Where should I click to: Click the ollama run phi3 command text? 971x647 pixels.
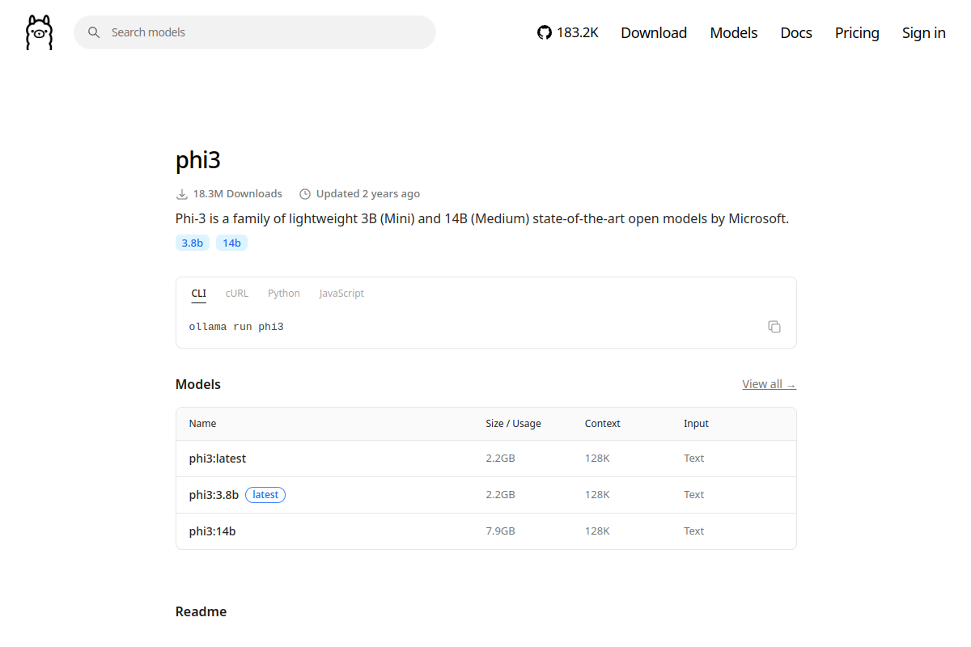click(x=236, y=327)
